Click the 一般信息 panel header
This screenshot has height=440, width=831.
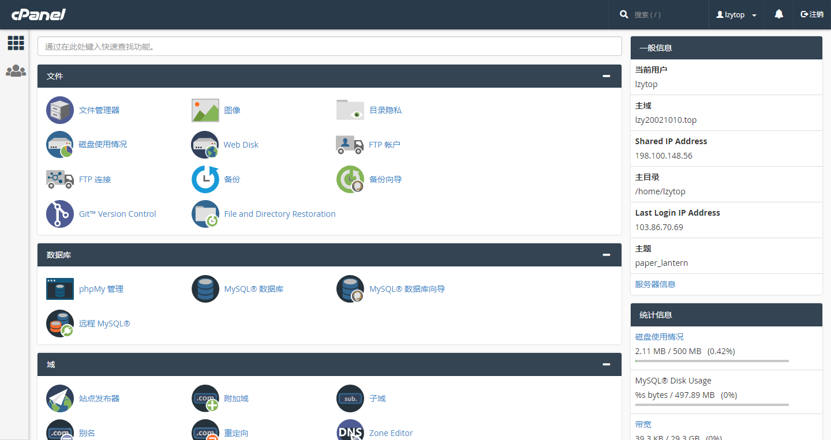(x=727, y=48)
